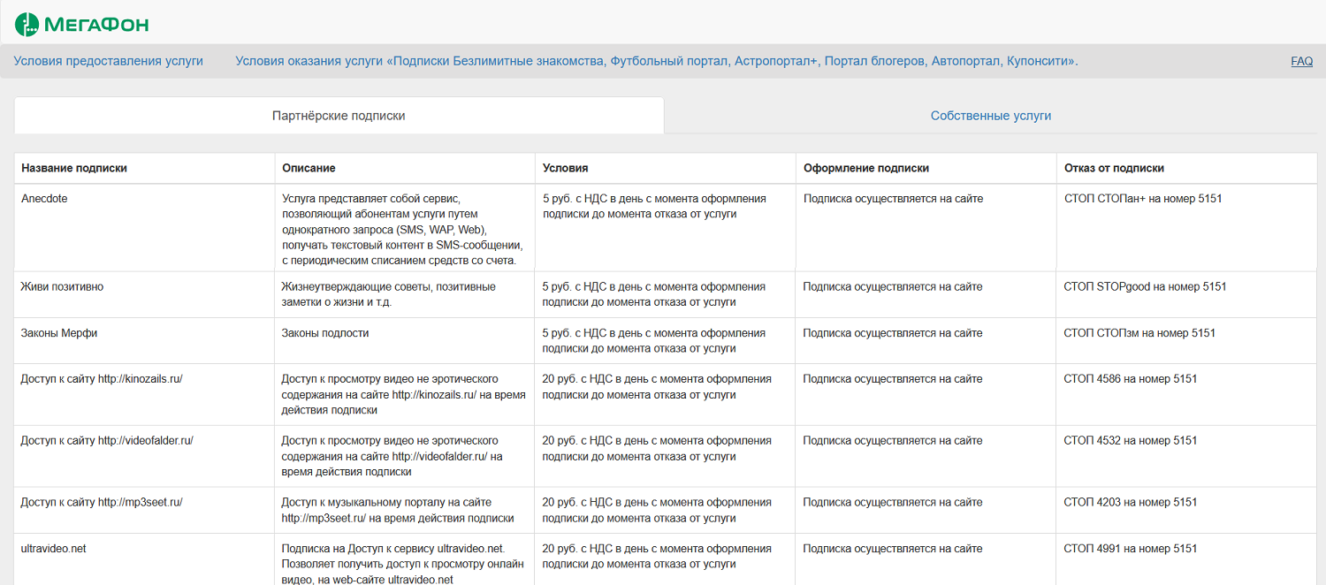This screenshot has height=585, width=1326.
Task: Select the Живи позитивно row title
Action: coord(61,286)
